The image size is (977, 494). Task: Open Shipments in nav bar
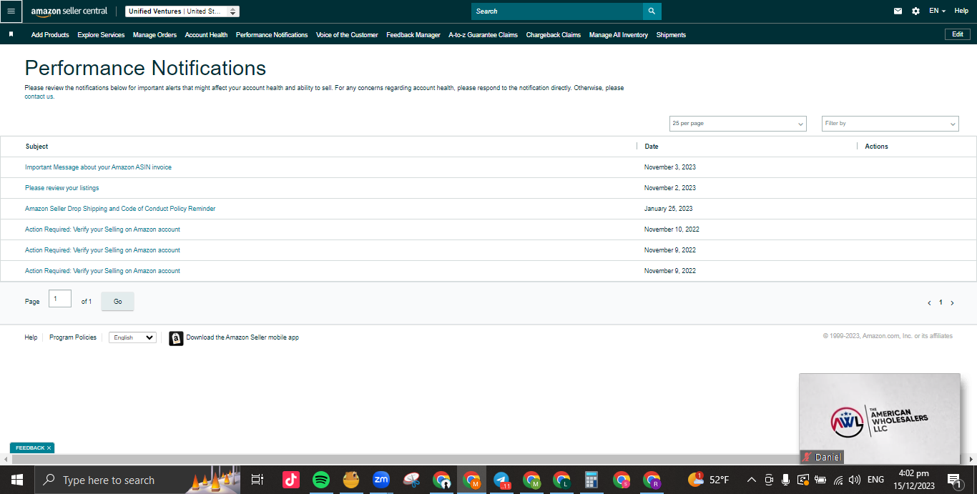coord(671,35)
